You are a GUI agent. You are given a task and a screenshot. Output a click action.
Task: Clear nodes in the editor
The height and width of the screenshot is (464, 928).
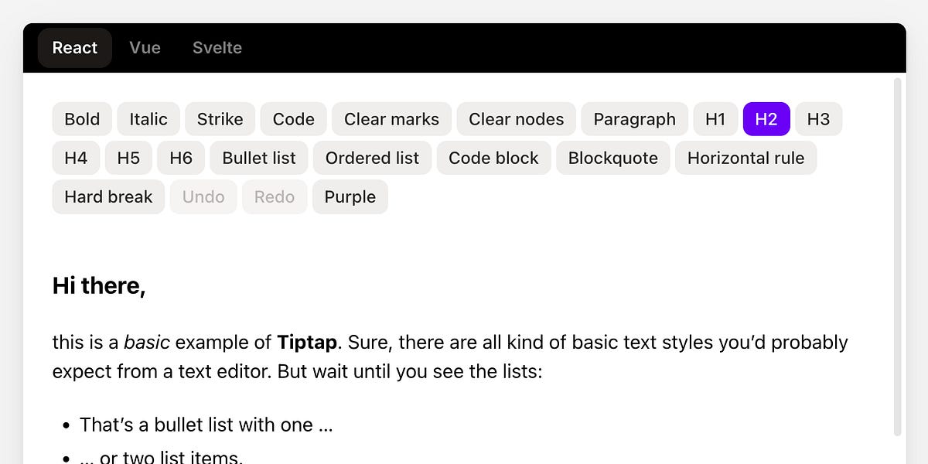click(x=516, y=119)
